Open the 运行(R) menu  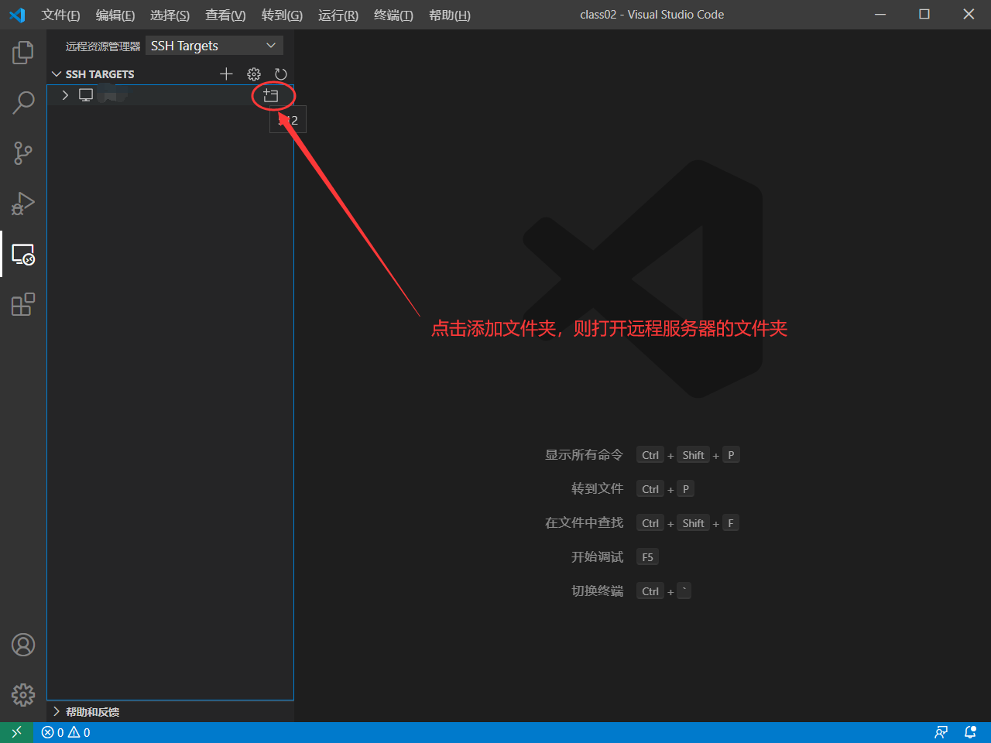tap(338, 15)
